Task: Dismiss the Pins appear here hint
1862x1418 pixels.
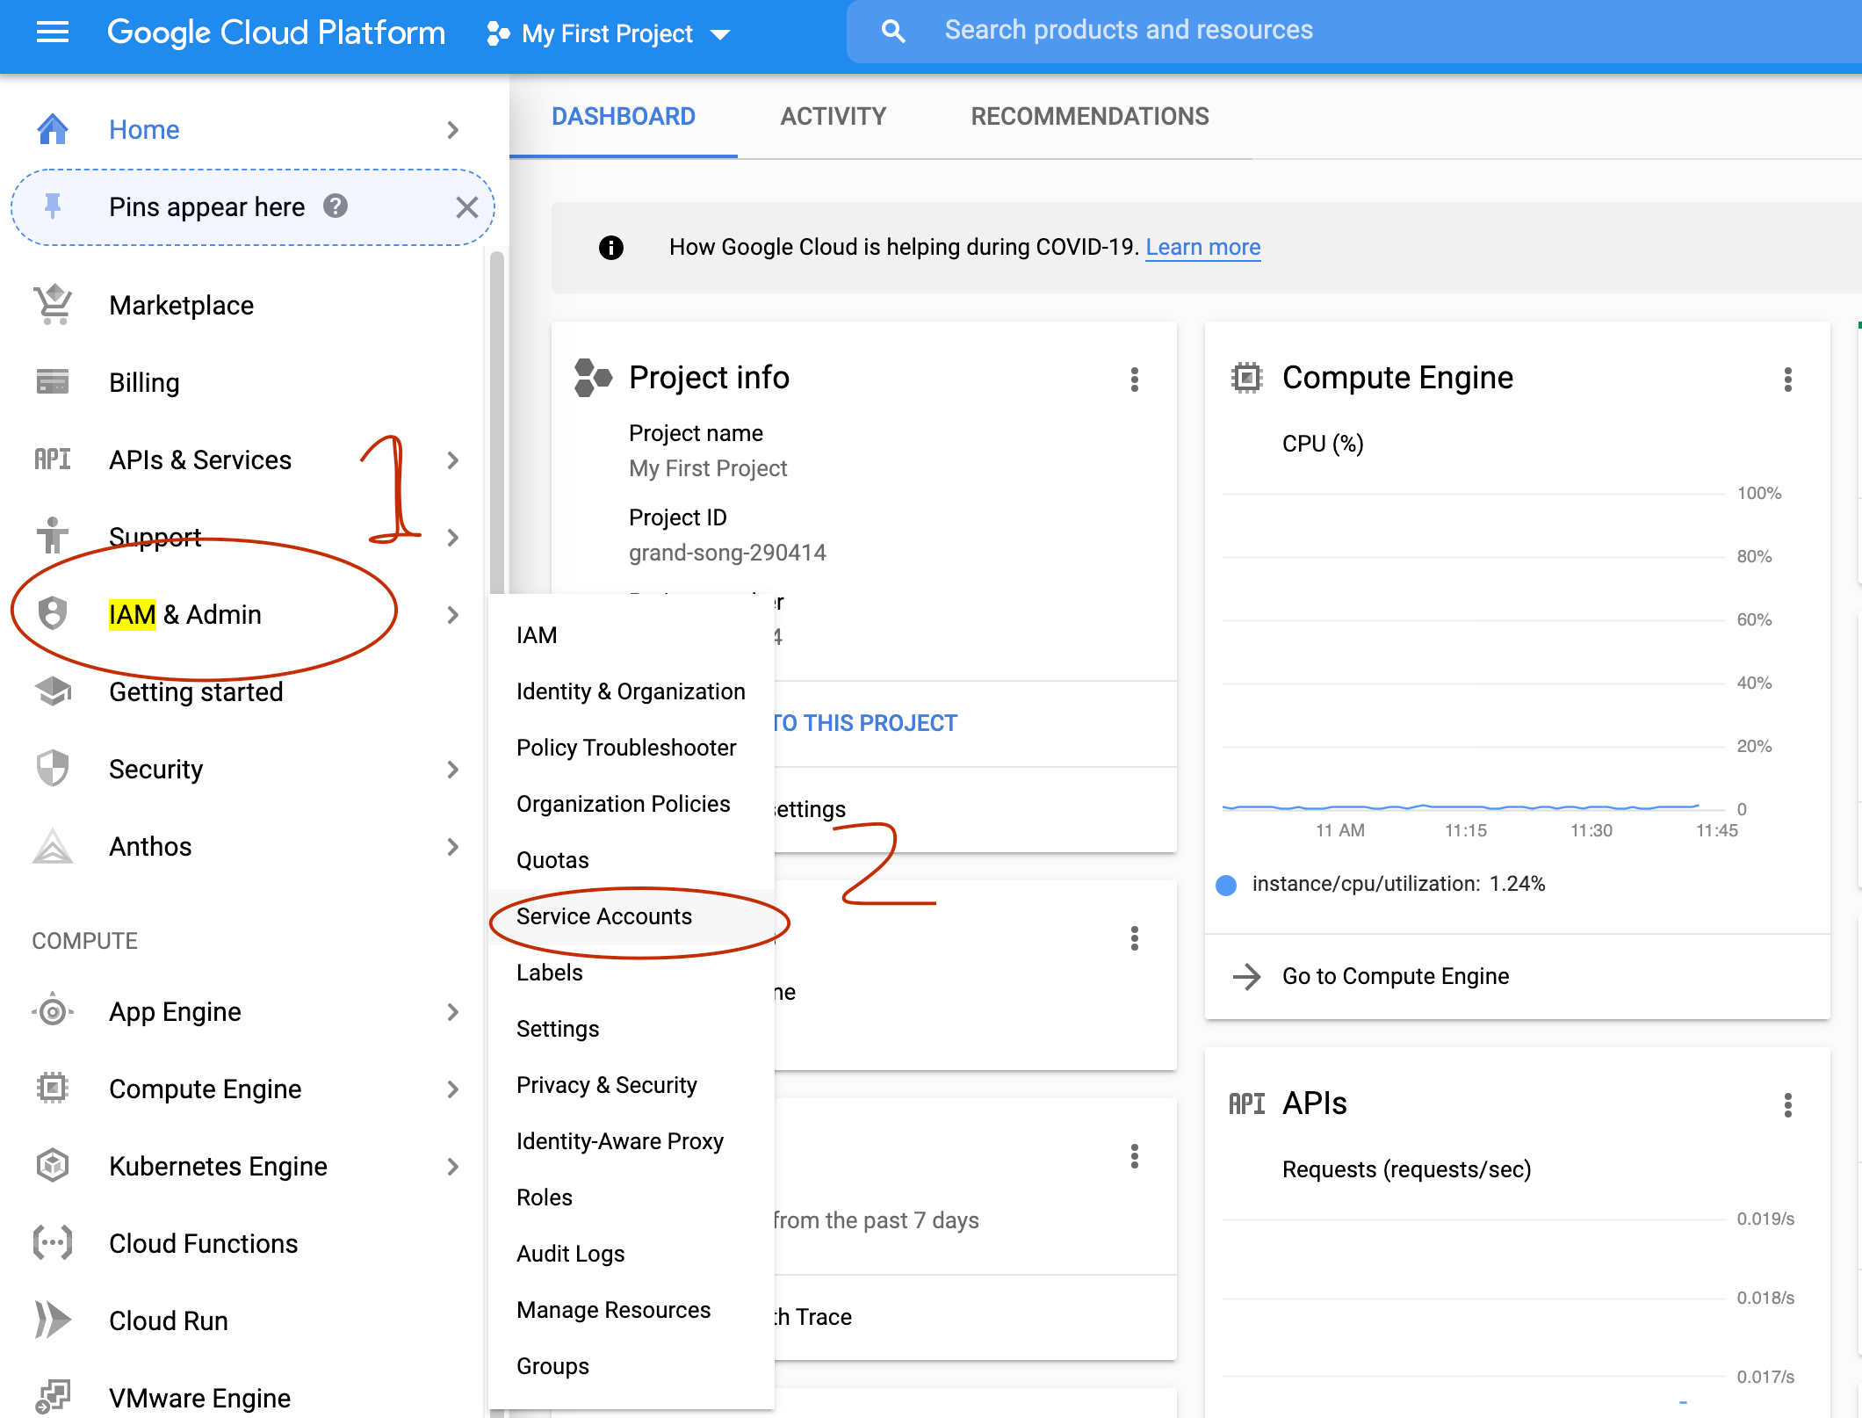Action: click(x=466, y=207)
